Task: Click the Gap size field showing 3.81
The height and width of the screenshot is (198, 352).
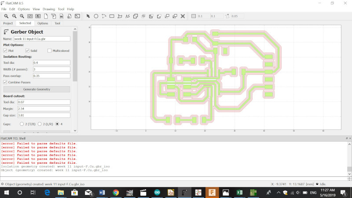Action: click(x=44, y=115)
